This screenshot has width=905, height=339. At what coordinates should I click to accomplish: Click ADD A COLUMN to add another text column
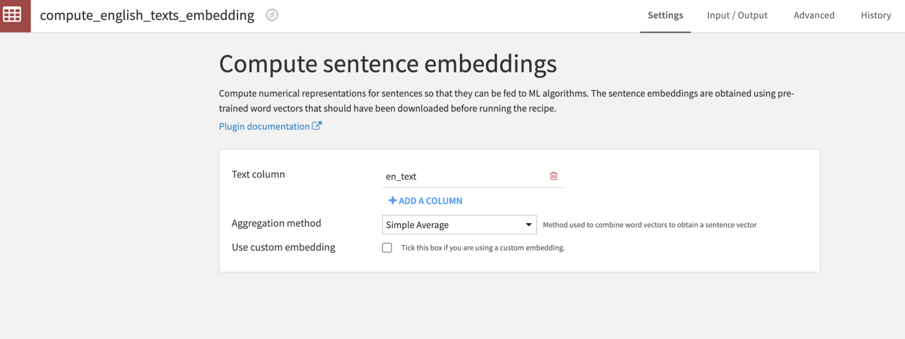click(425, 200)
